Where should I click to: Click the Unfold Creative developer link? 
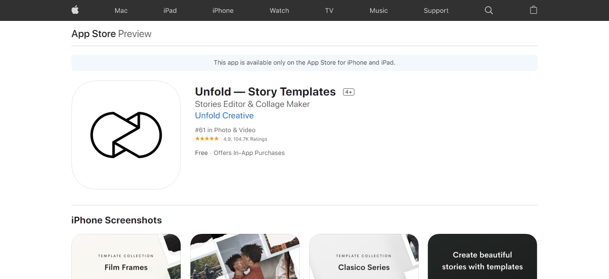coord(224,115)
